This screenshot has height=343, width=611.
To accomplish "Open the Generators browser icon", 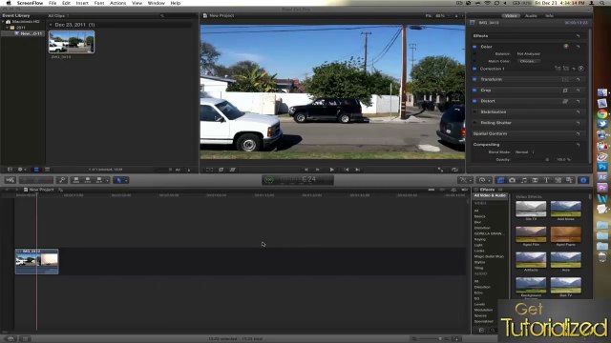I will click(558, 180).
